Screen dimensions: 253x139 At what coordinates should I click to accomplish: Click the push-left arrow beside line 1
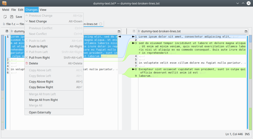[133, 37]
